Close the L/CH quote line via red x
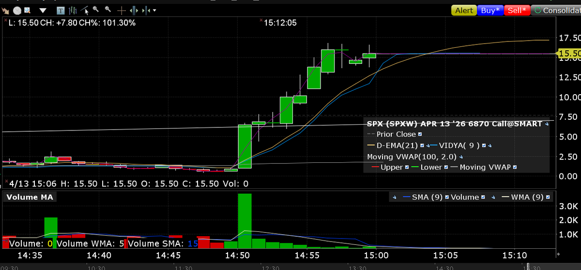Screen dimensions: 581x270 5,20
